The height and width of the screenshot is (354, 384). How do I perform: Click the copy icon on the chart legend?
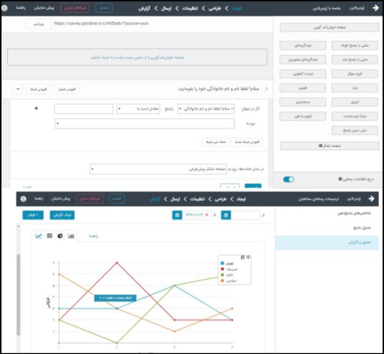[x=242, y=257]
